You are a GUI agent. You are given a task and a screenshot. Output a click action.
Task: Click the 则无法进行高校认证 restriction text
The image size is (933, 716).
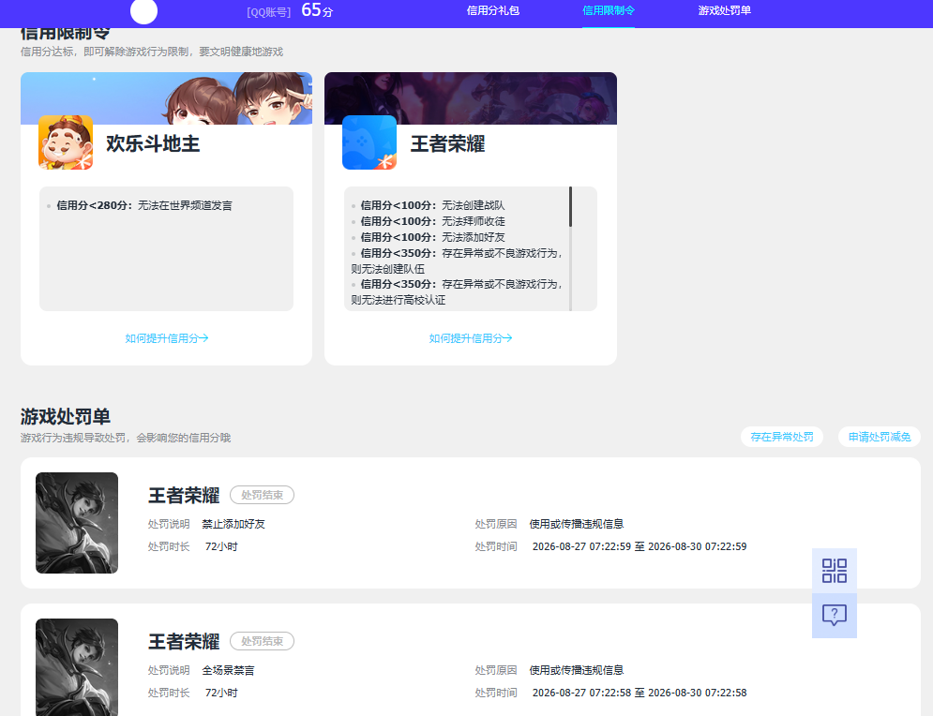(399, 300)
